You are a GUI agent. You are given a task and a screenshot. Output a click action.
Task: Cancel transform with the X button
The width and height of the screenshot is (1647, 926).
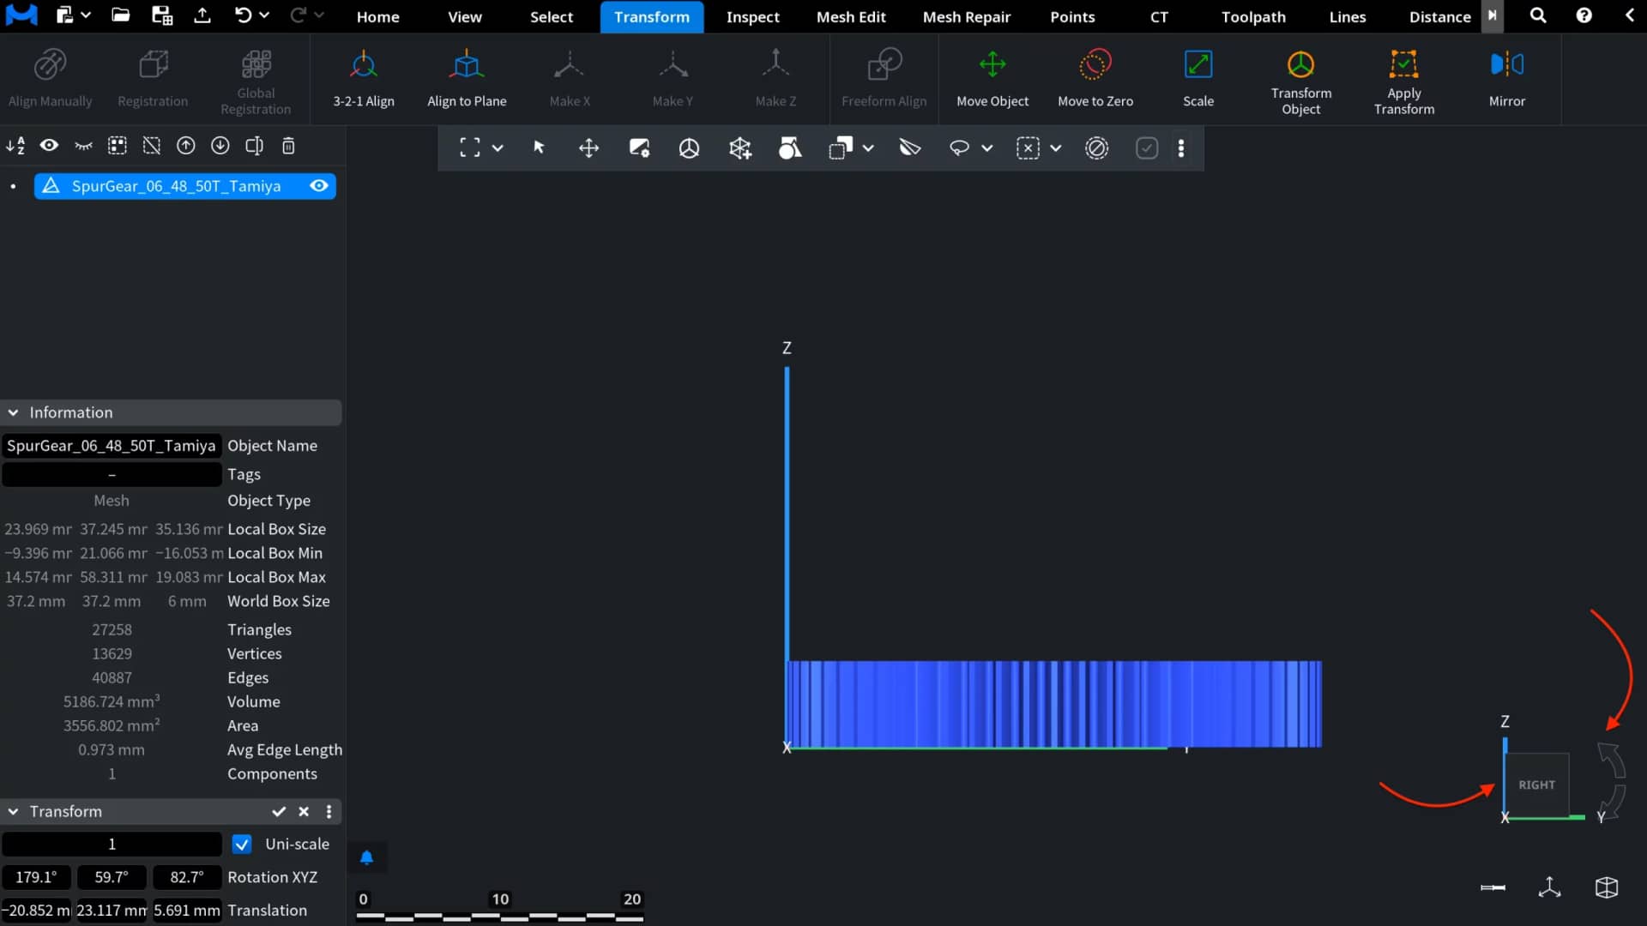[x=304, y=811]
